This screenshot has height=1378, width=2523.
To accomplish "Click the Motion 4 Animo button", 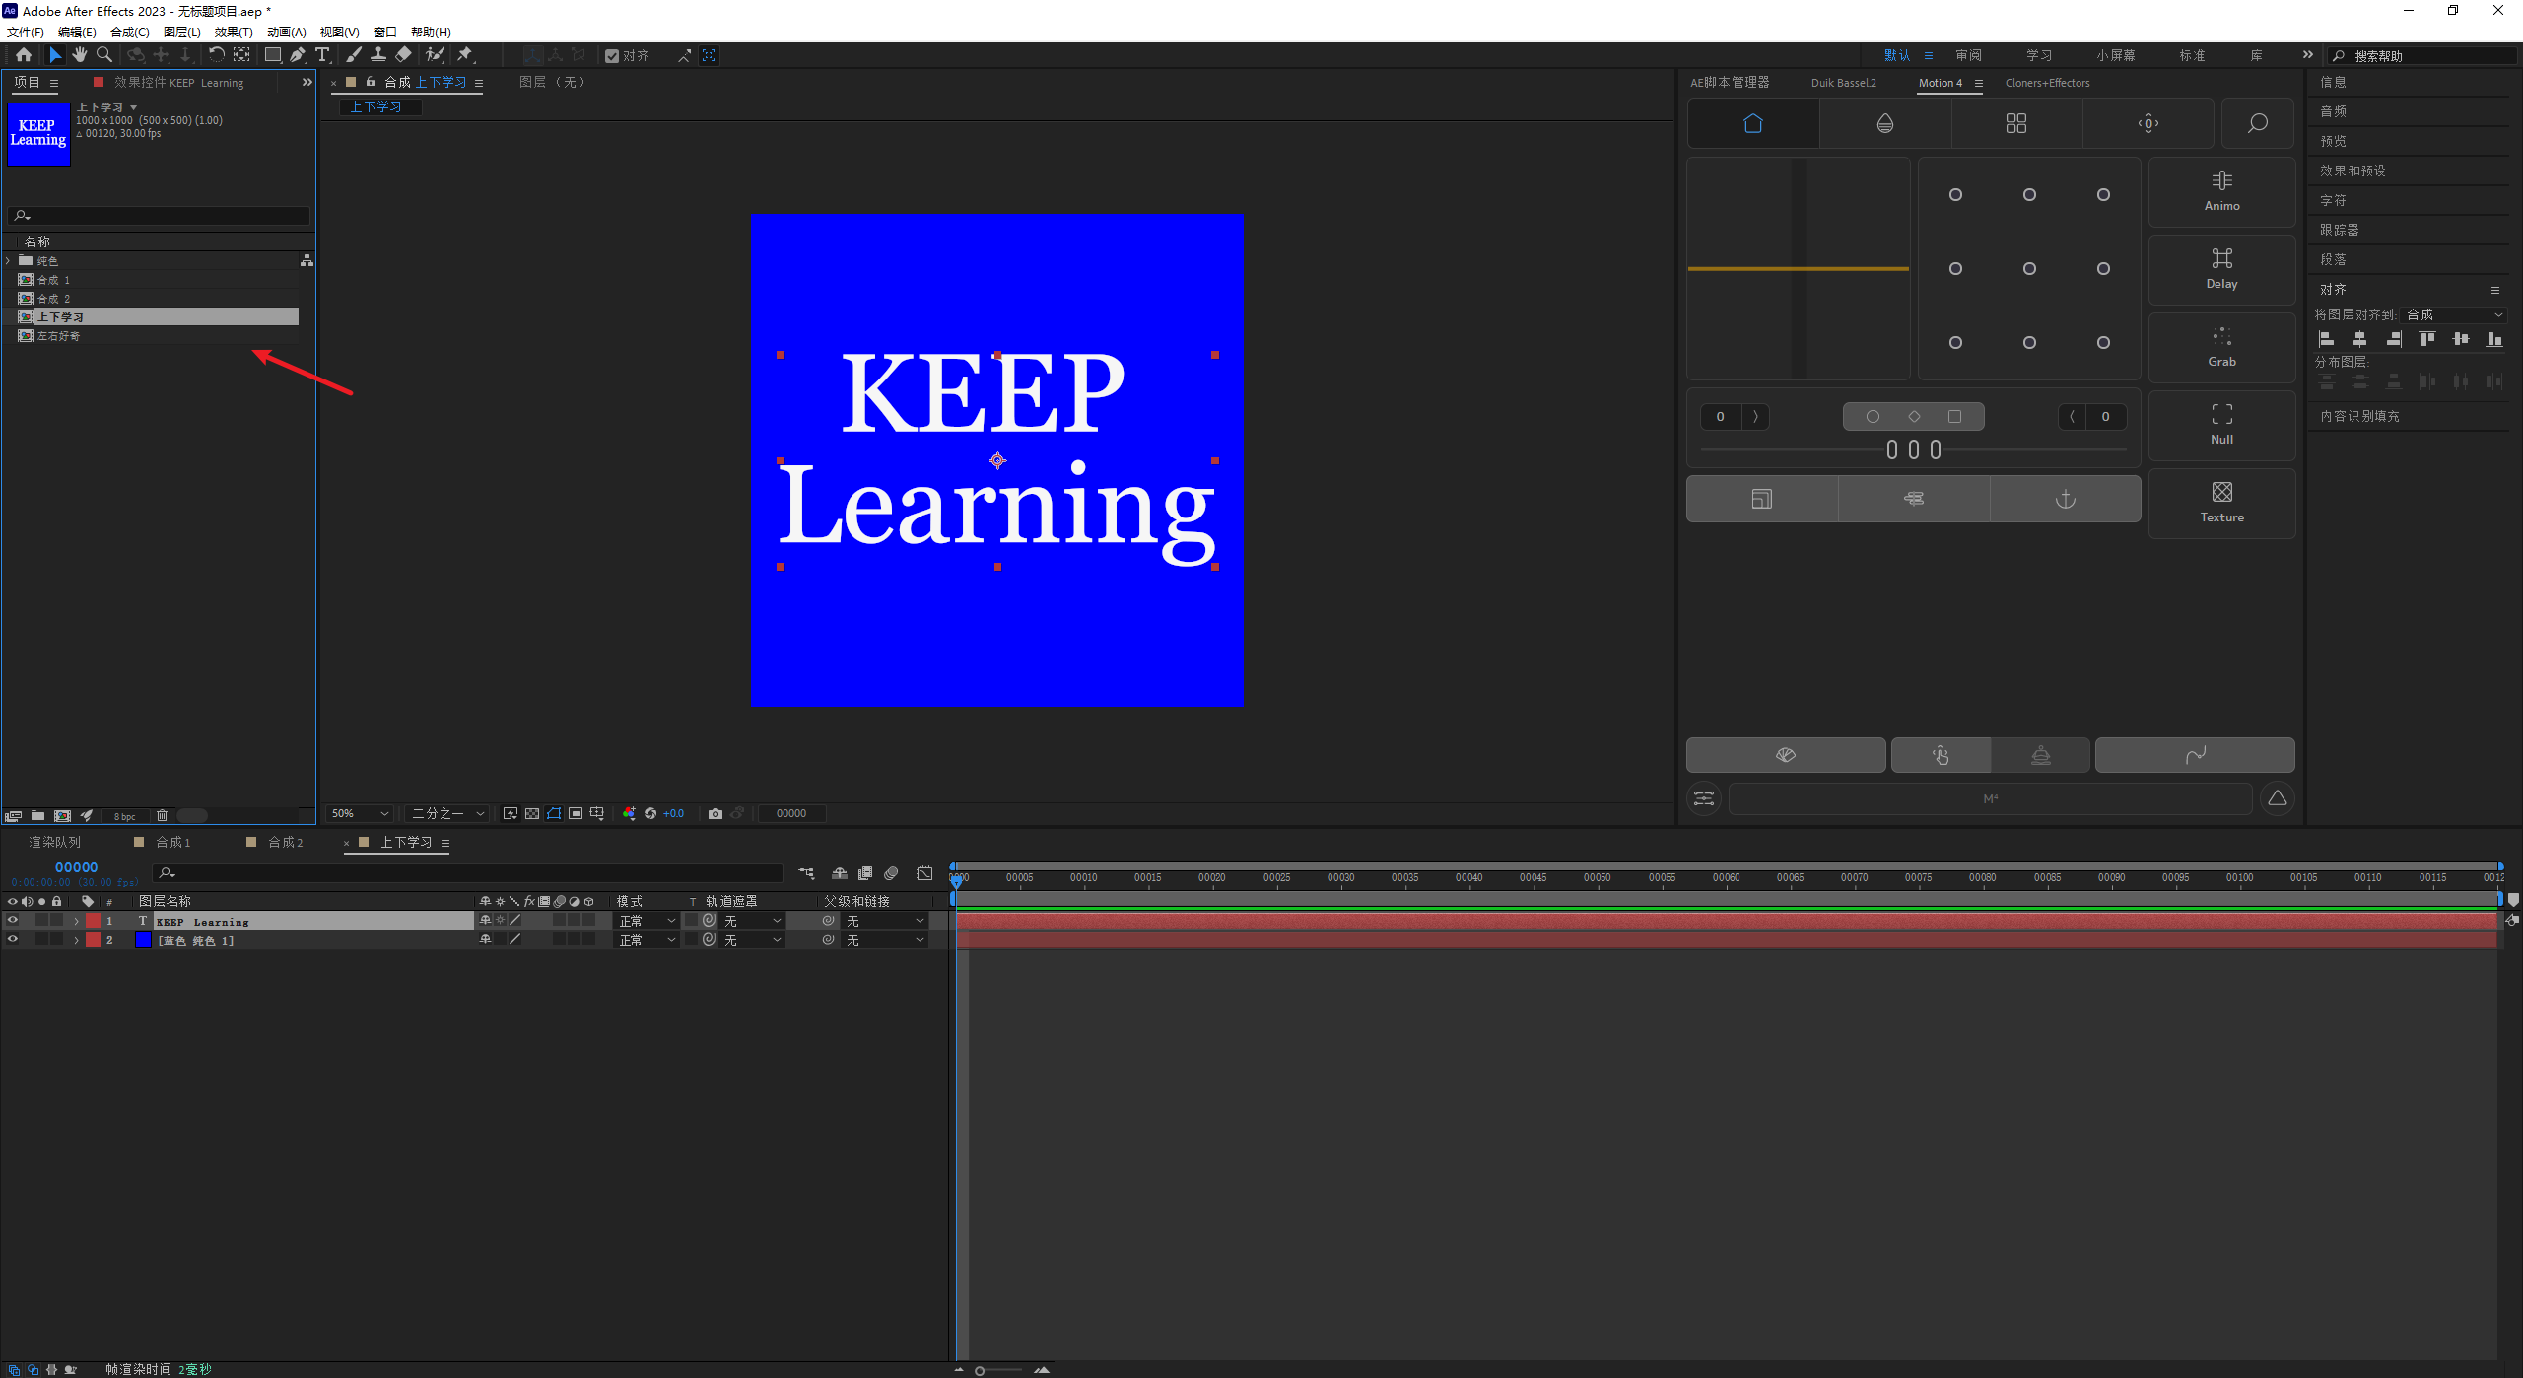I will tap(2221, 191).
